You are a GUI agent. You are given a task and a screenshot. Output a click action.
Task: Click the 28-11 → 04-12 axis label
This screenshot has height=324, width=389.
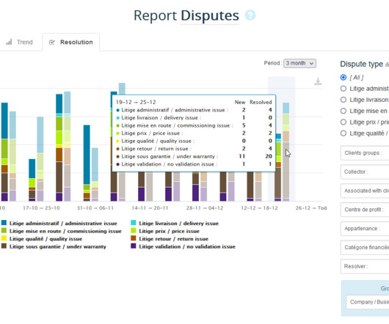pyautogui.click(x=205, y=208)
